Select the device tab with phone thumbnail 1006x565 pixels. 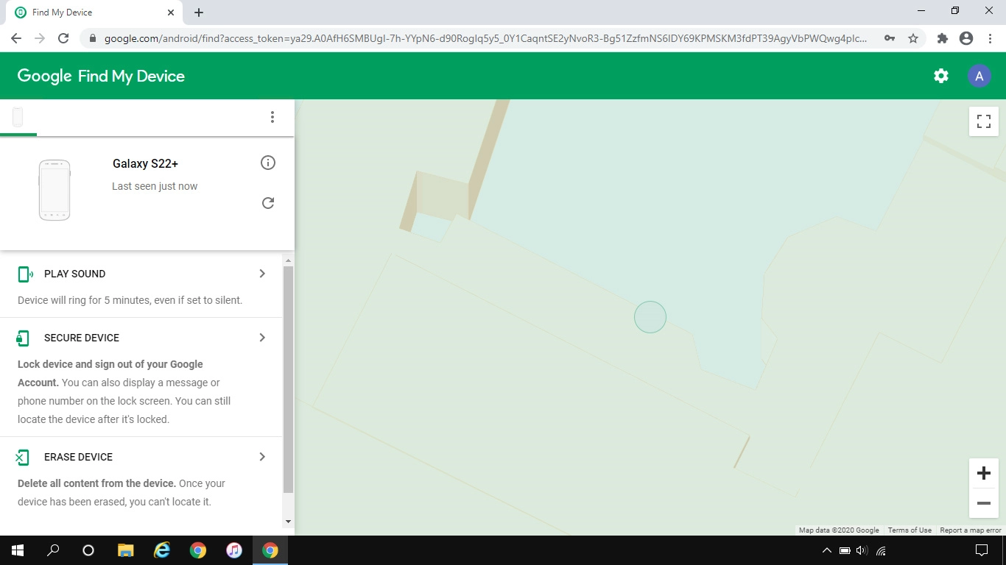pyautogui.click(x=18, y=117)
